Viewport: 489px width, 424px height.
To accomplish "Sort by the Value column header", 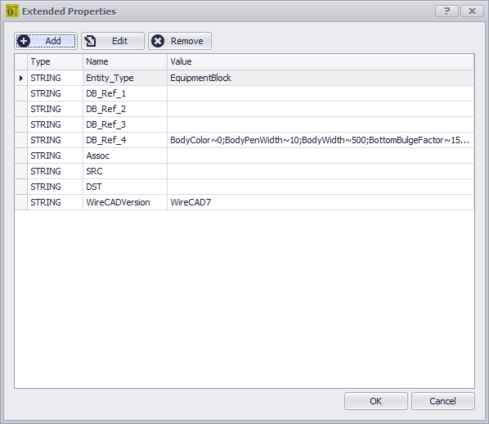I will (321, 61).
